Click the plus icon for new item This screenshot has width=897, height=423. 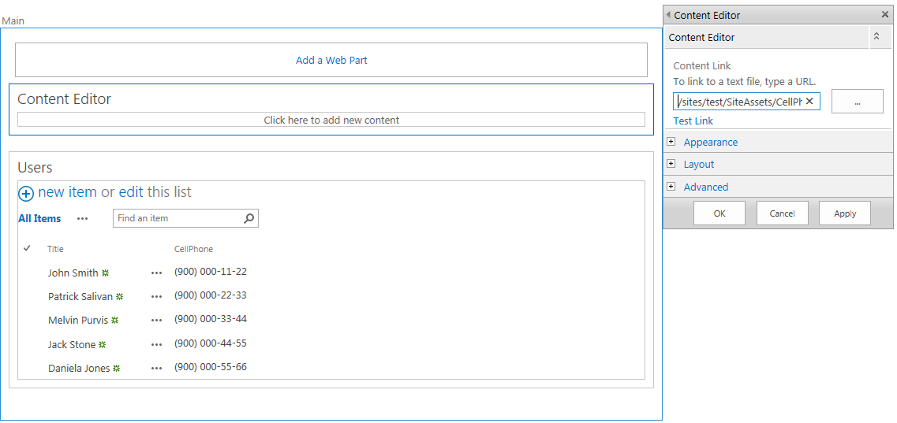click(x=26, y=194)
